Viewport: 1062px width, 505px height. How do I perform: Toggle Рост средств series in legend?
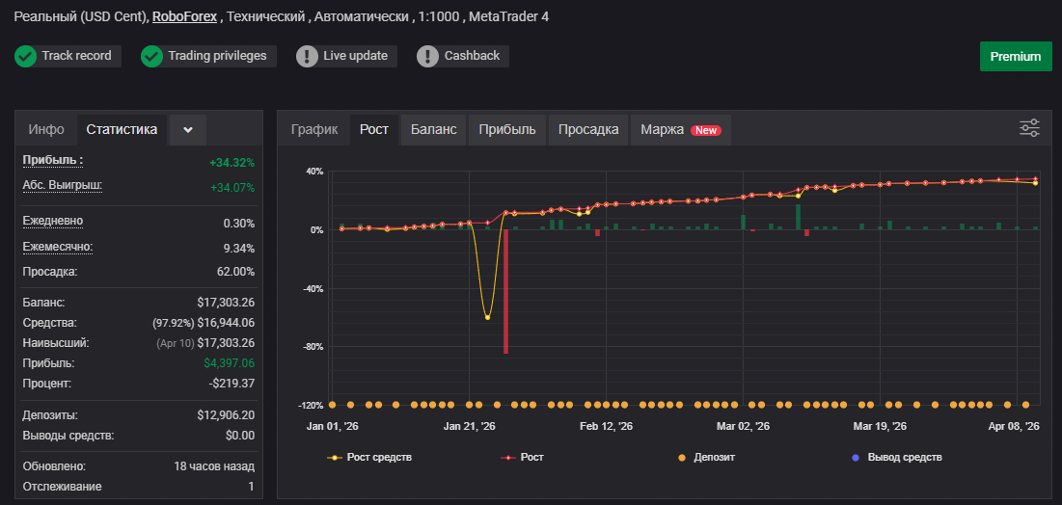tap(369, 458)
